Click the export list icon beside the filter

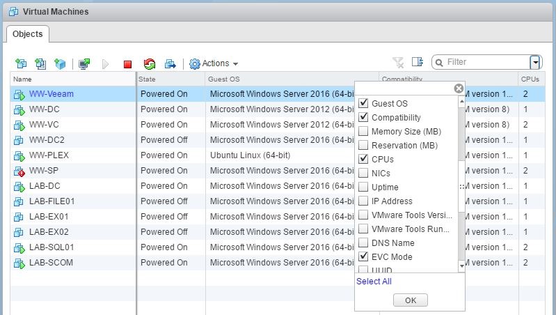418,62
